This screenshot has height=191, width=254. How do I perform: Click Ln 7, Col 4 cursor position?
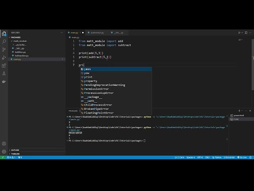click(x=179, y=158)
